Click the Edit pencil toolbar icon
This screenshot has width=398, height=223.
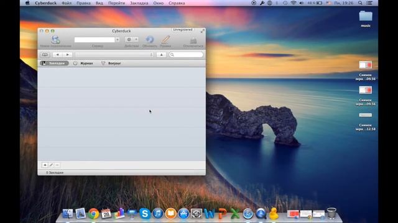coord(165,40)
